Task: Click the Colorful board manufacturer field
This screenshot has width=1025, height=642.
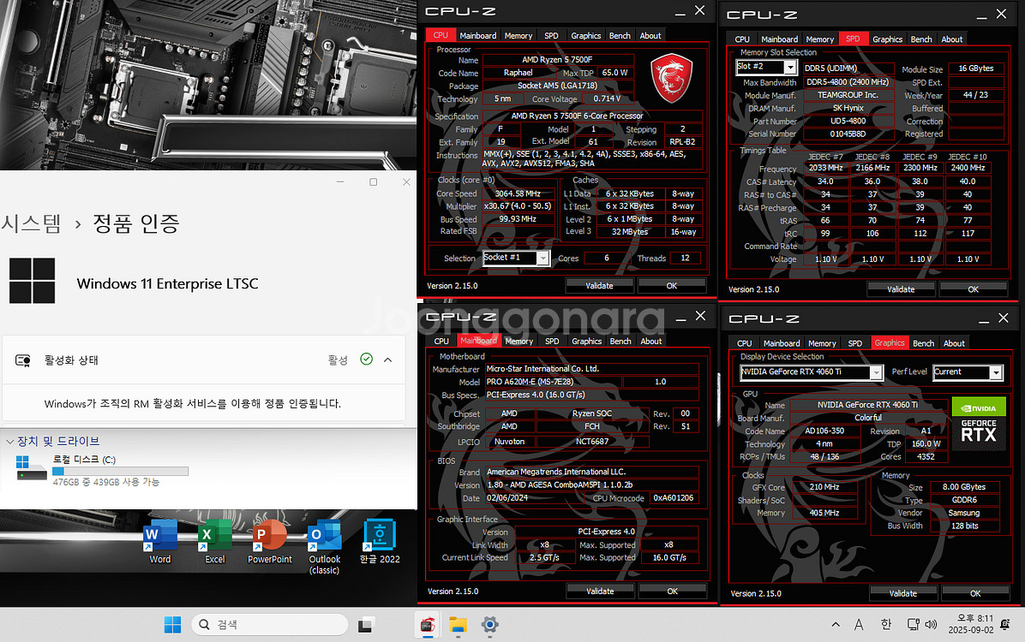Action: (x=867, y=418)
